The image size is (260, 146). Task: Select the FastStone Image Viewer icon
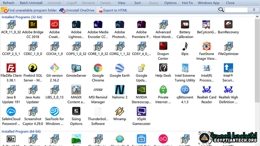click(206, 46)
